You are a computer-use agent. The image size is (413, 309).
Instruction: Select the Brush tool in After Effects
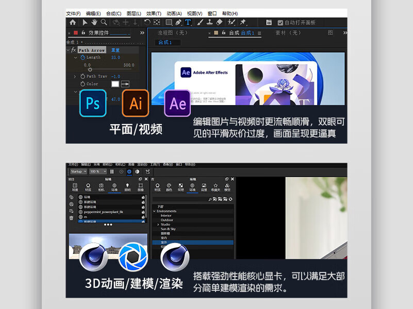[200, 22]
